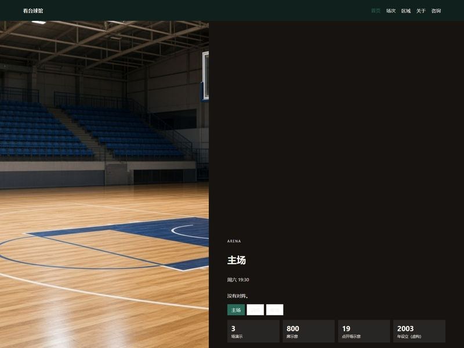Click the 800 seats stat card
This screenshot has height=348, width=464.
(x=309, y=331)
